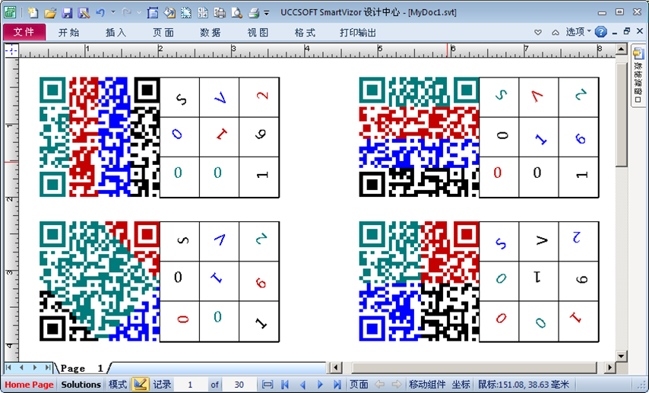
Task: Open the Home Page link in status bar
Action: [29, 385]
